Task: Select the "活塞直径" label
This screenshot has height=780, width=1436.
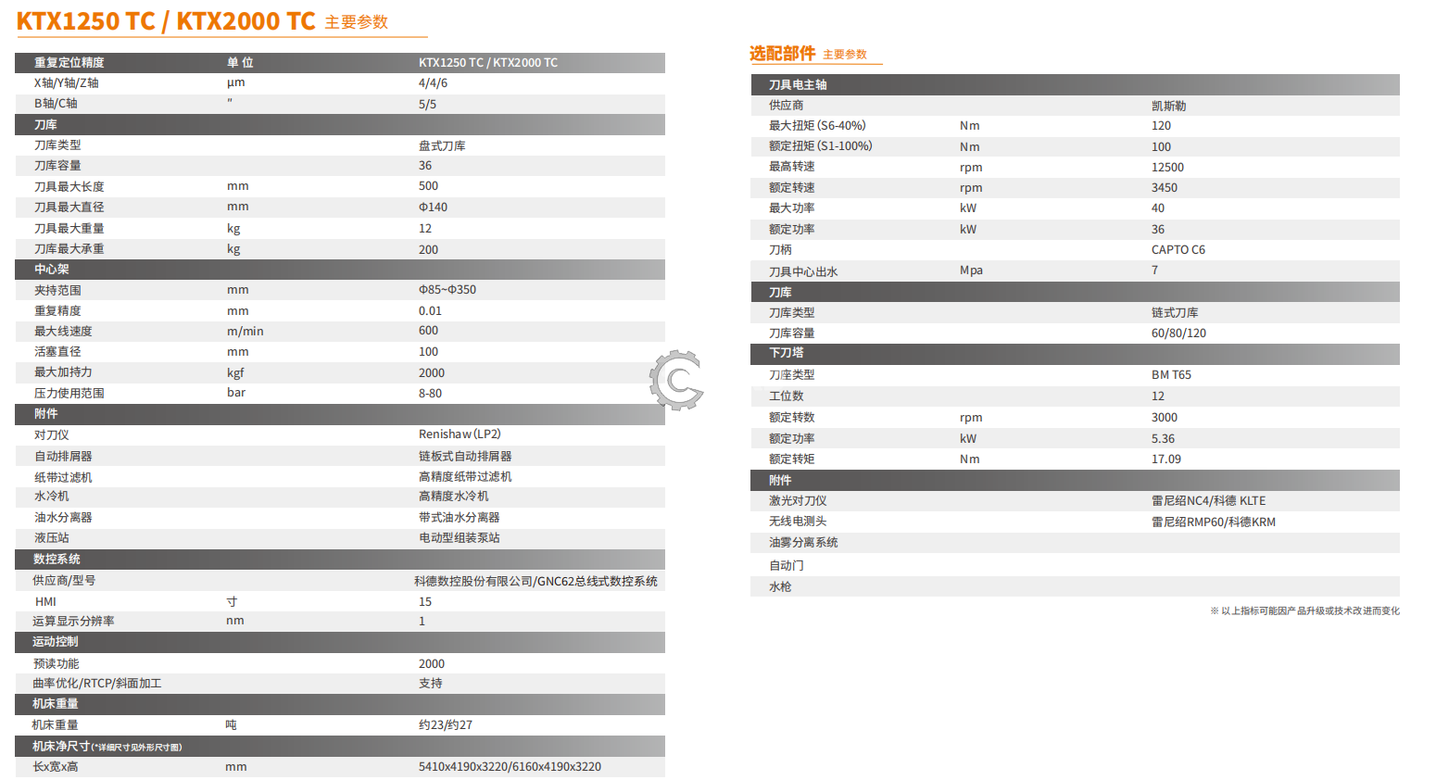Action: 57,351
